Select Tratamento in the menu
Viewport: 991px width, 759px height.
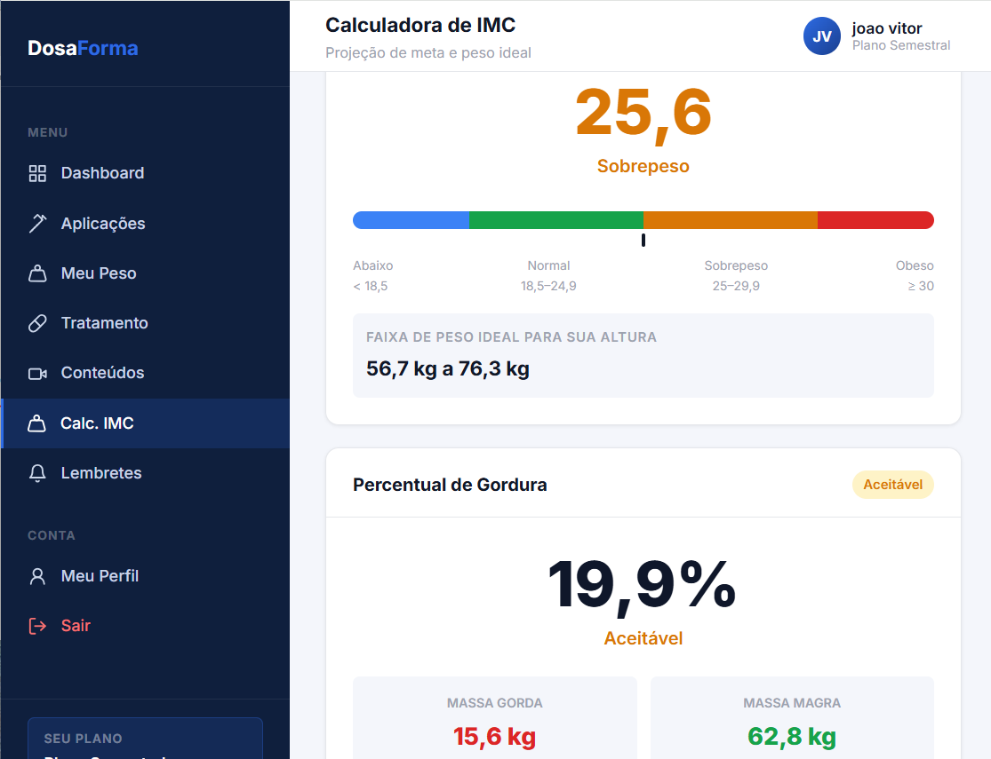pos(146,323)
